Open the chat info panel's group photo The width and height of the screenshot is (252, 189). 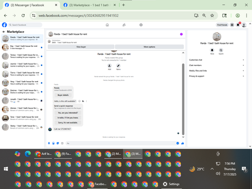pos(217,36)
